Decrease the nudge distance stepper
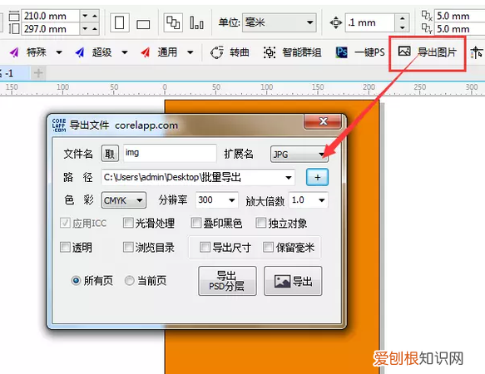Screen dimensions: 485x374 (402, 27)
